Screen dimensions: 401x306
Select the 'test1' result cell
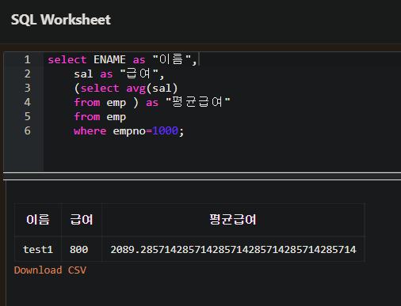(x=38, y=249)
